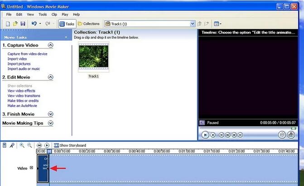Toggle the Tasks pane button
Screen dimensions: 304x186
67,24
